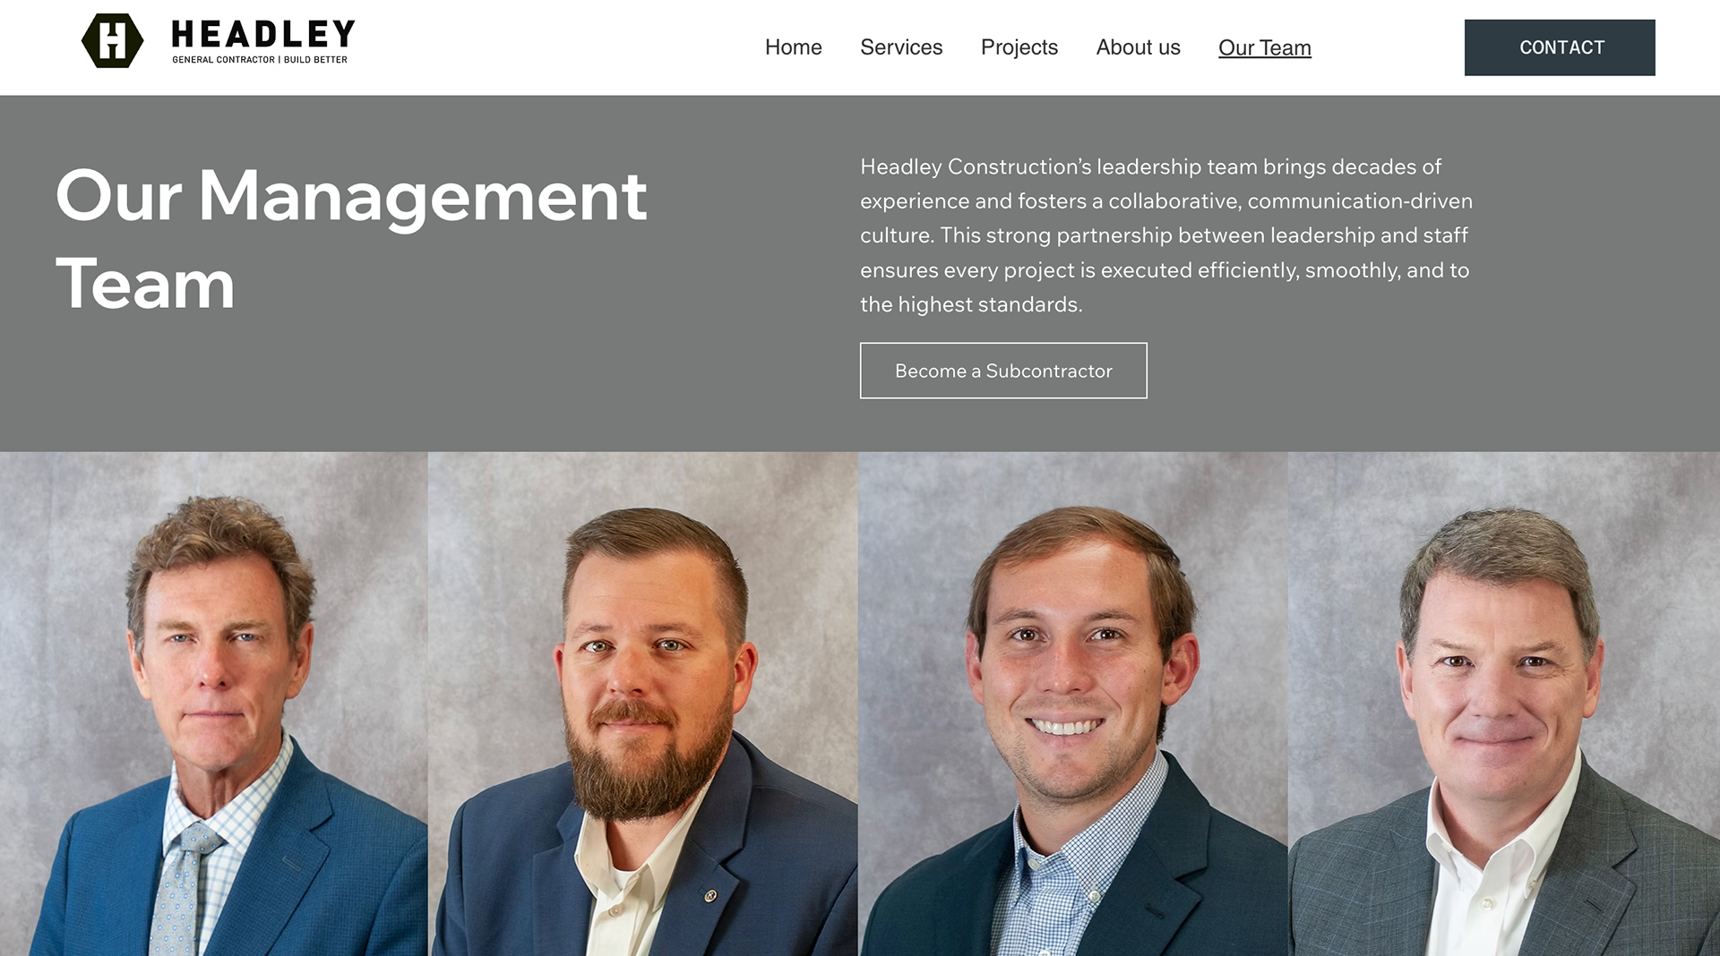Screen dimensions: 1720x956
Task: Click the CONTACT button
Action: click(1559, 47)
